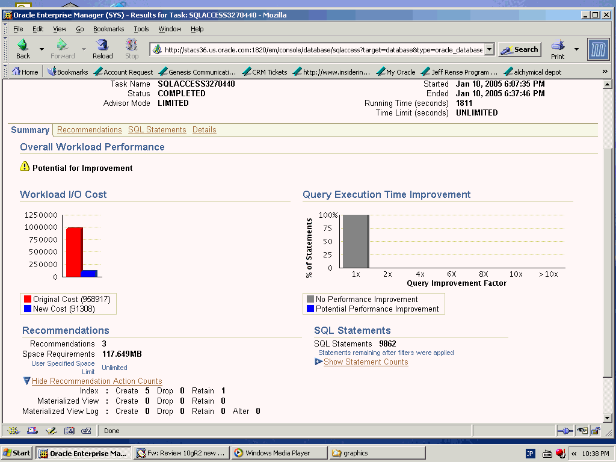Open the Bookmarks menu

(108, 29)
